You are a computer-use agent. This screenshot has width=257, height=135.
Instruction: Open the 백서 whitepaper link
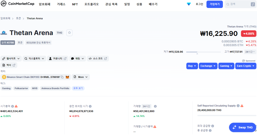9,65
